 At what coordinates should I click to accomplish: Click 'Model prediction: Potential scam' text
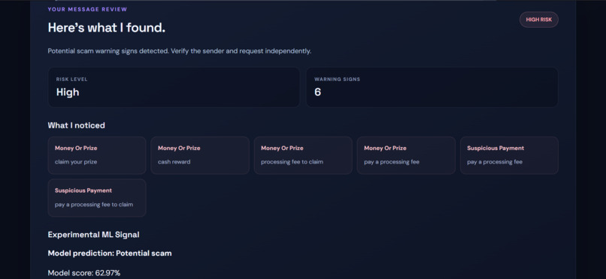click(110, 253)
